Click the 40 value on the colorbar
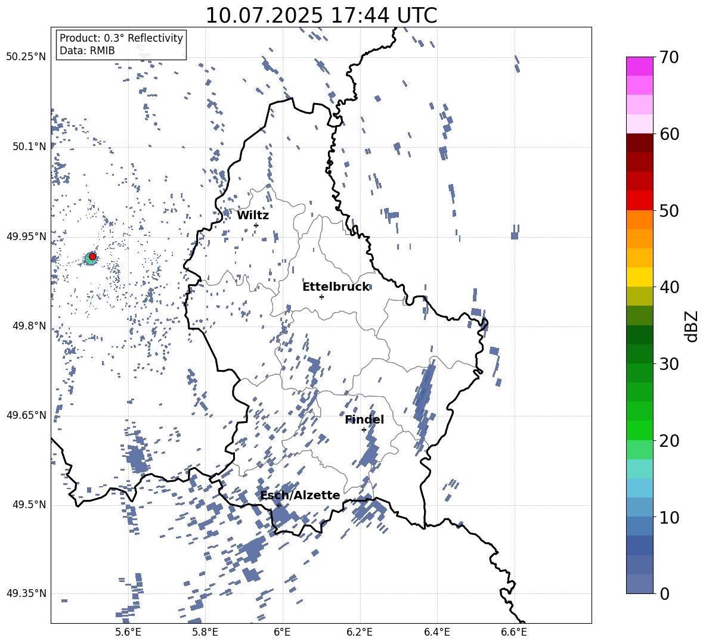The height and width of the screenshot is (644, 706). tap(670, 287)
